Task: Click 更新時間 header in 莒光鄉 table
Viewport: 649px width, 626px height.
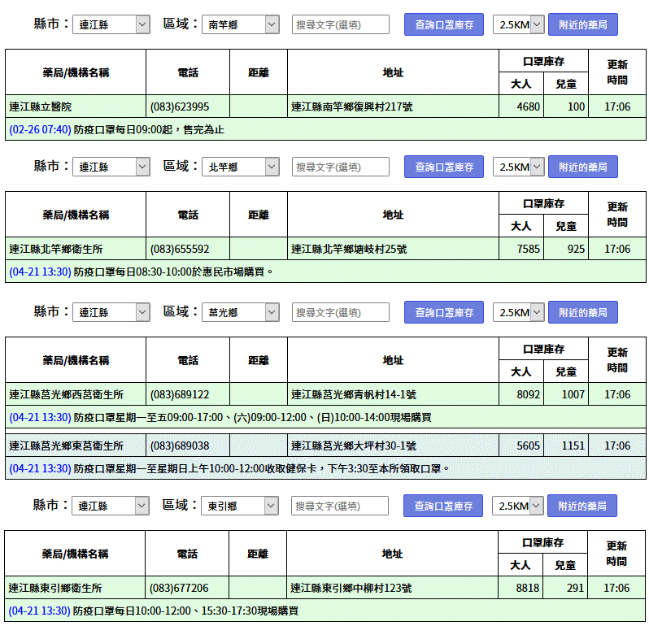Action: [617, 360]
